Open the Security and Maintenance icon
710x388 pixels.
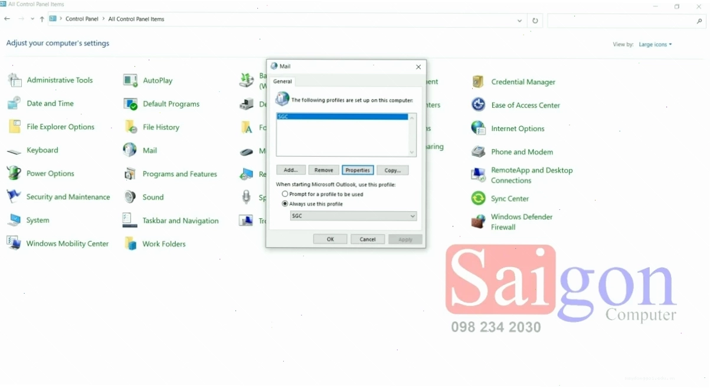coord(14,197)
